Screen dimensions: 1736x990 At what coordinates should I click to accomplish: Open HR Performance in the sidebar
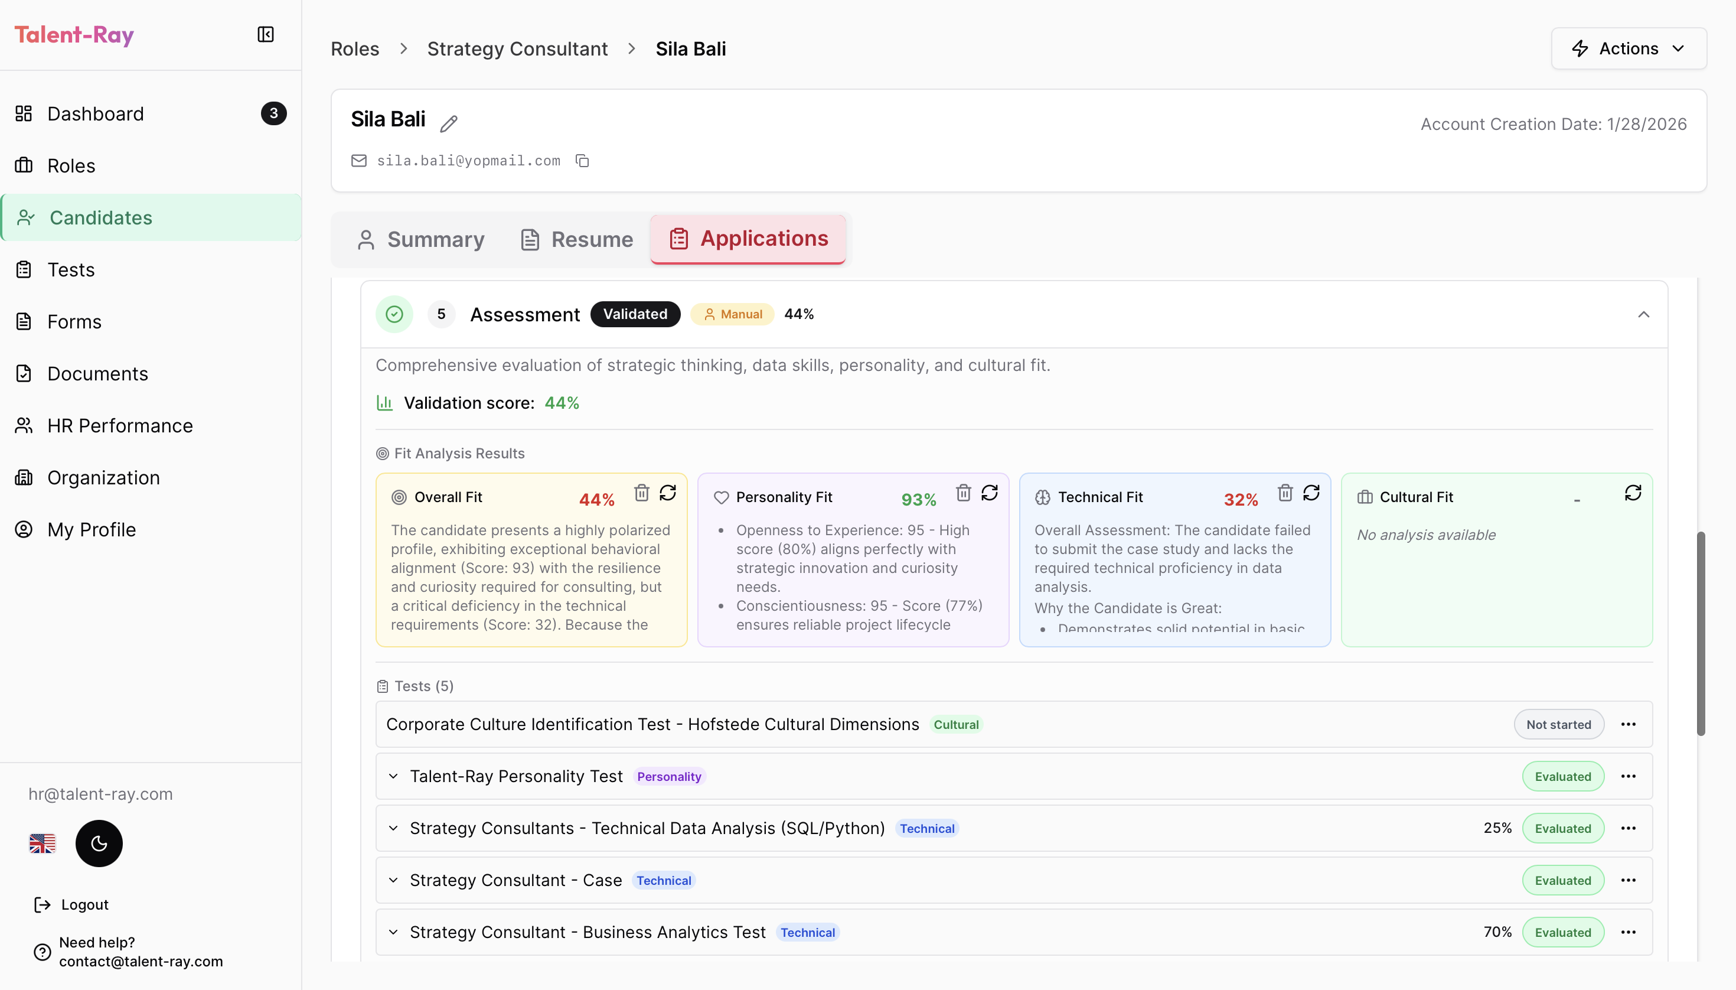coord(120,426)
